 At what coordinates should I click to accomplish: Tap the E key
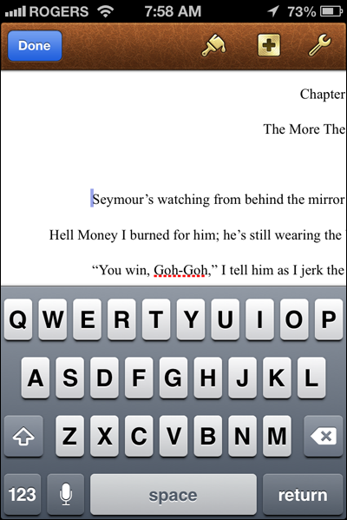click(x=87, y=319)
